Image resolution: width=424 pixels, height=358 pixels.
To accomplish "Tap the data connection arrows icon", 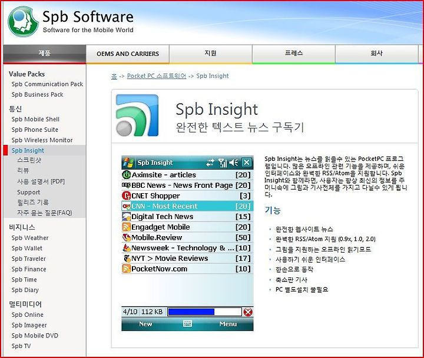I will click(210, 163).
